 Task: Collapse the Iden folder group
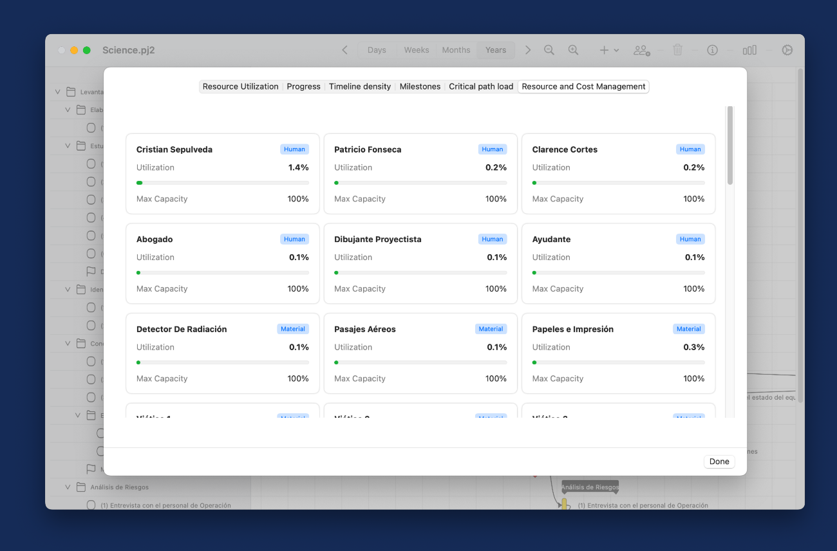pos(68,290)
